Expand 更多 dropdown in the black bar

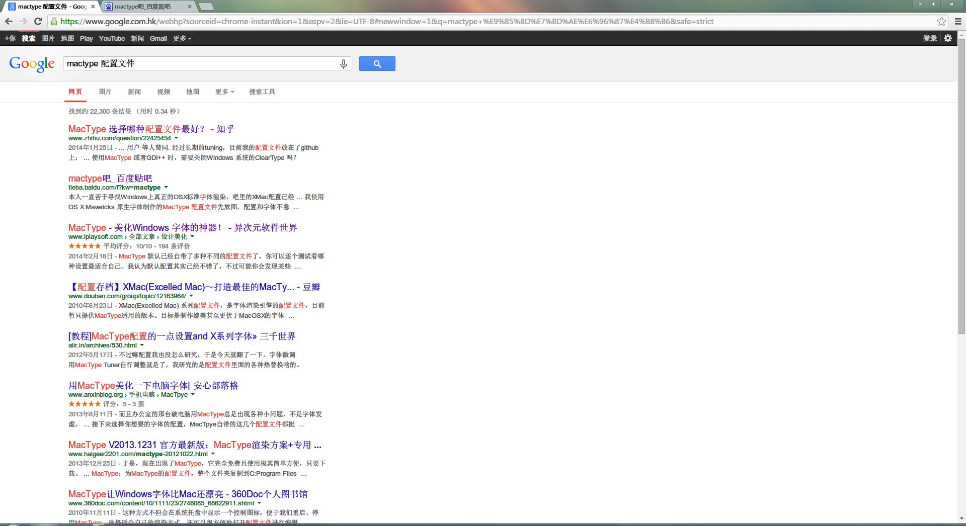(182, 38)
